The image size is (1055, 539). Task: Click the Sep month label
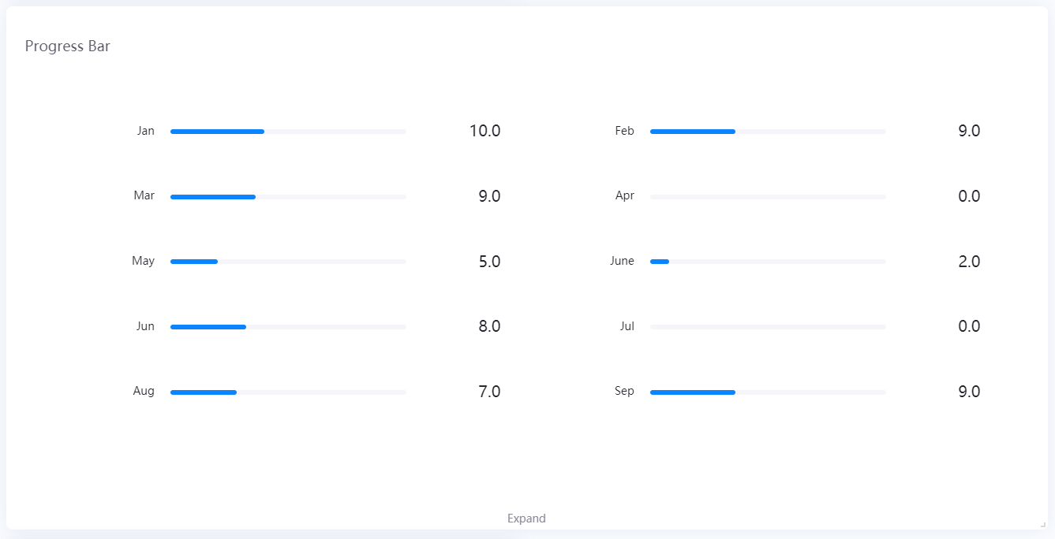pyautogui.click(x=624, y=392)
